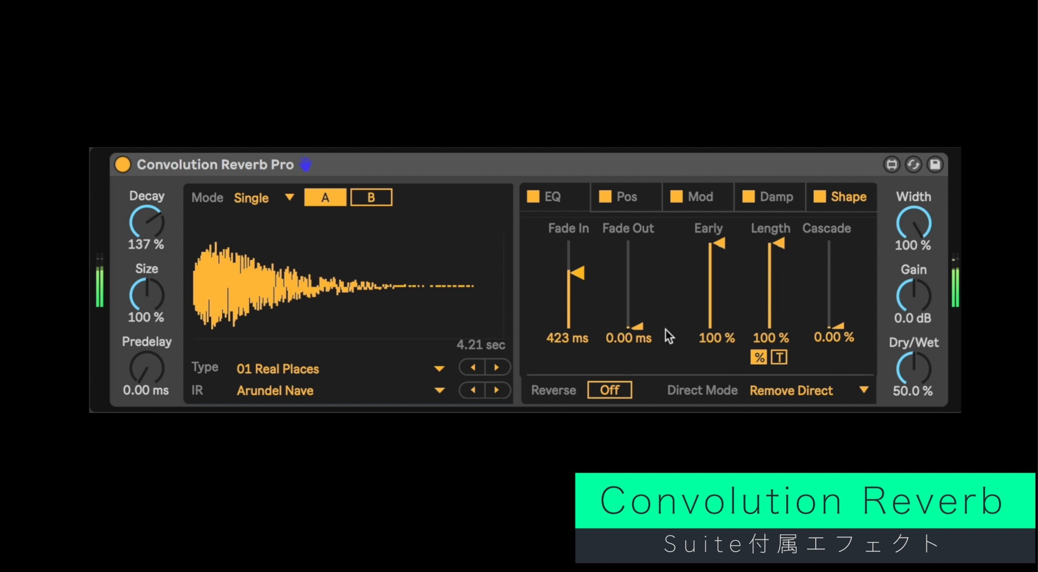
Task: Click the 50.0 % Dry/Wet value
Action: pyautogui.click(x=913, y=391)
